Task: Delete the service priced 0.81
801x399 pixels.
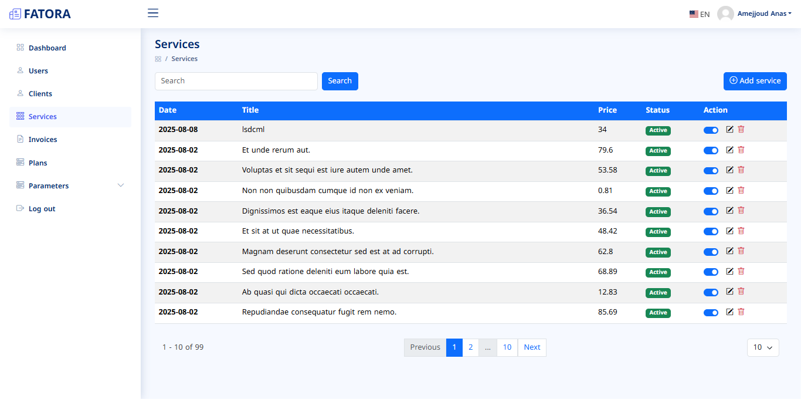Action: pos(741,191)
